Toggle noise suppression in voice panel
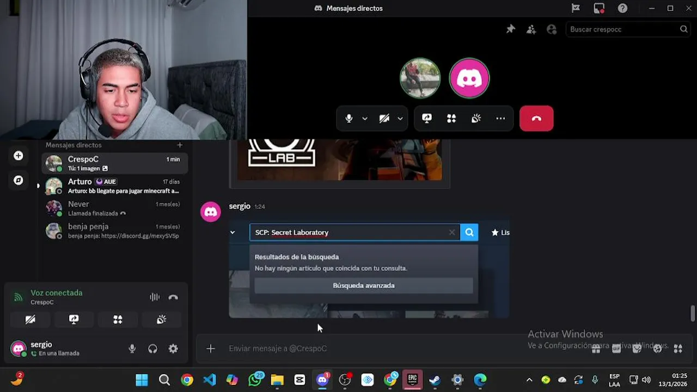 point(155,297)
